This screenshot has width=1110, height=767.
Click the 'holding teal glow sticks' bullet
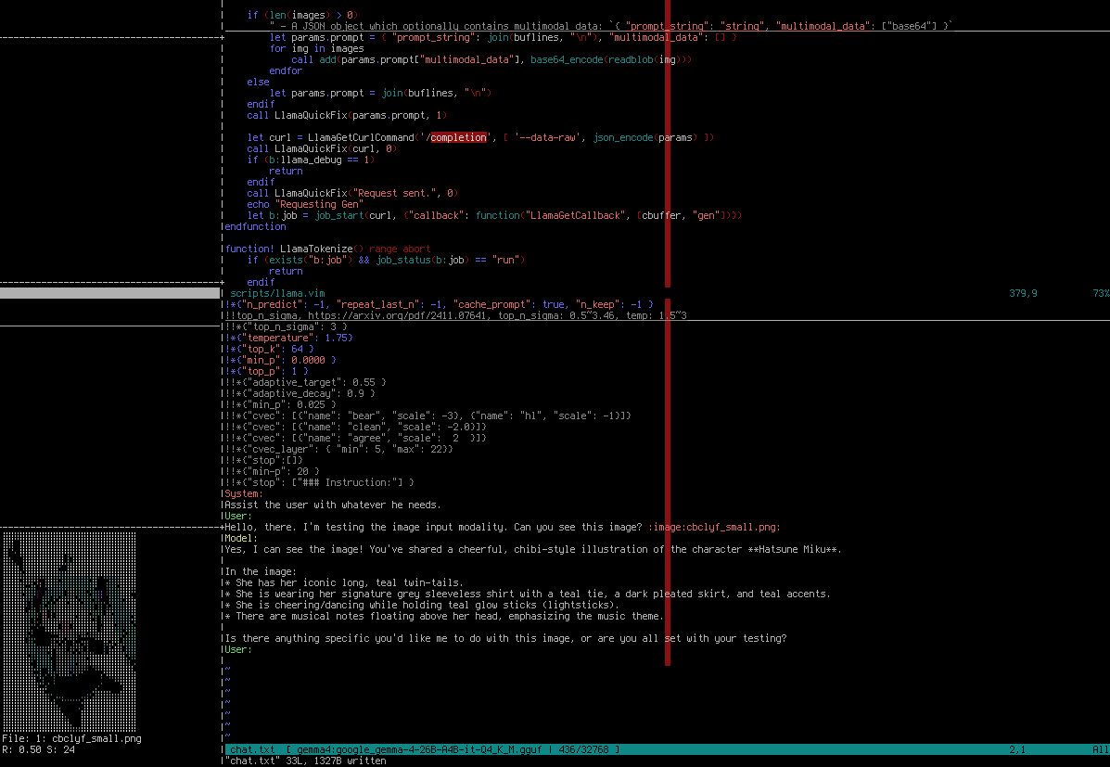click(422, 605)
